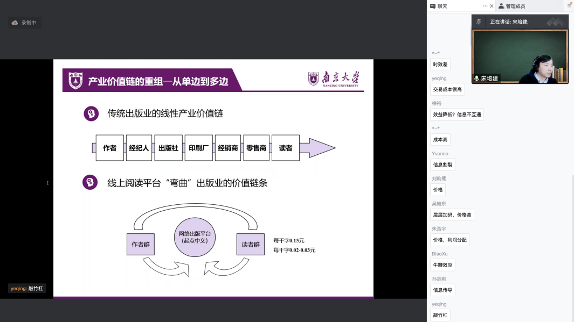Click the member person icon
The image size is (574, 322).
tap(501, 6)
